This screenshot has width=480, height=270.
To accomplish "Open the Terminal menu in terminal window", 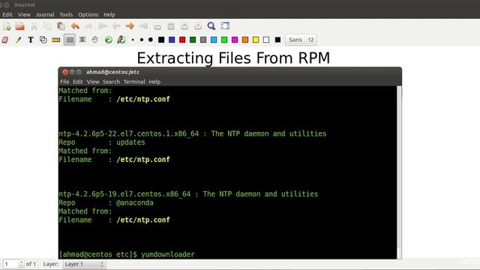I will (134, 82).
